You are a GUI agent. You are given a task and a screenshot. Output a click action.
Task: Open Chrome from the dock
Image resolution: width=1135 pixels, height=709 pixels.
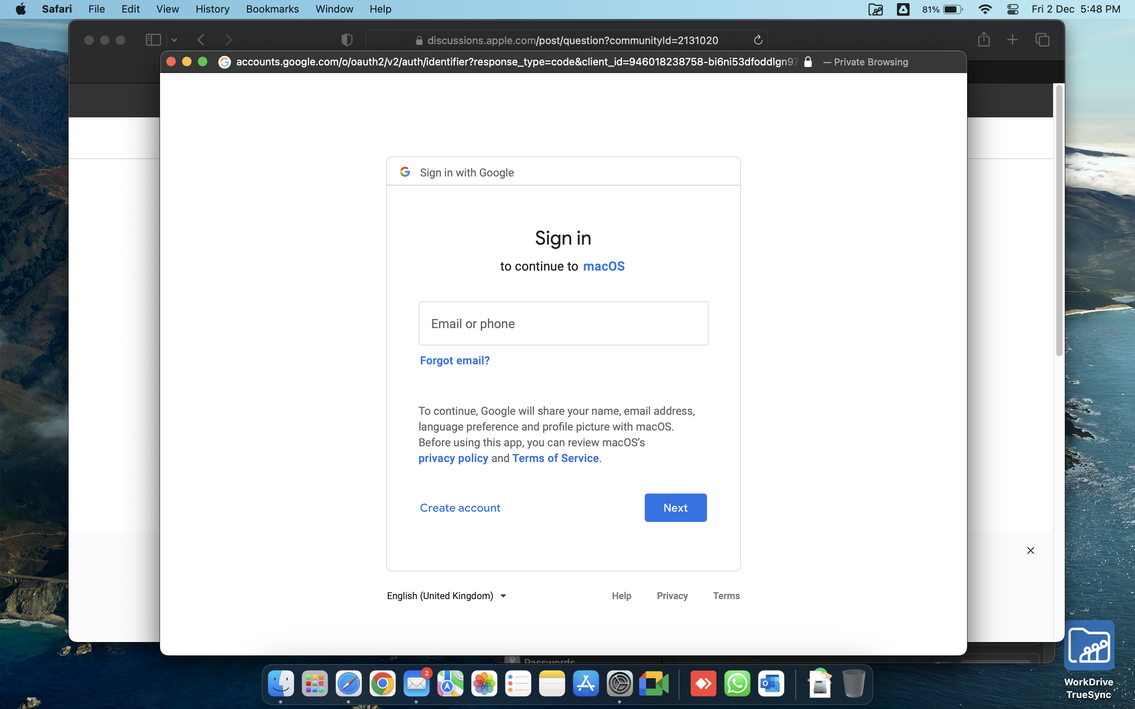382,684
